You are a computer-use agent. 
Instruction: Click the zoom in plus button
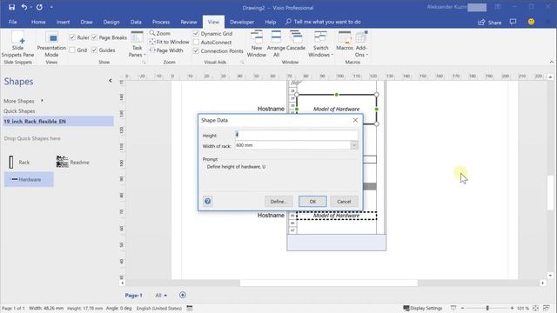point(512,308)
